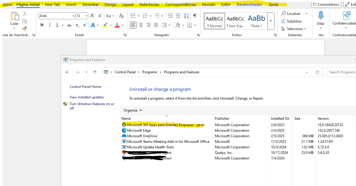This screenshot has width=356, height=186.
Task: Click the Clear Formatting eraser icon
Action: [x=122, y=16]
